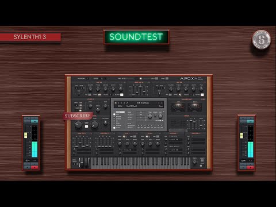The image size is (276, 207).
Task: Turn Filter A cutoff knob
Action: (x=90, y=106)
